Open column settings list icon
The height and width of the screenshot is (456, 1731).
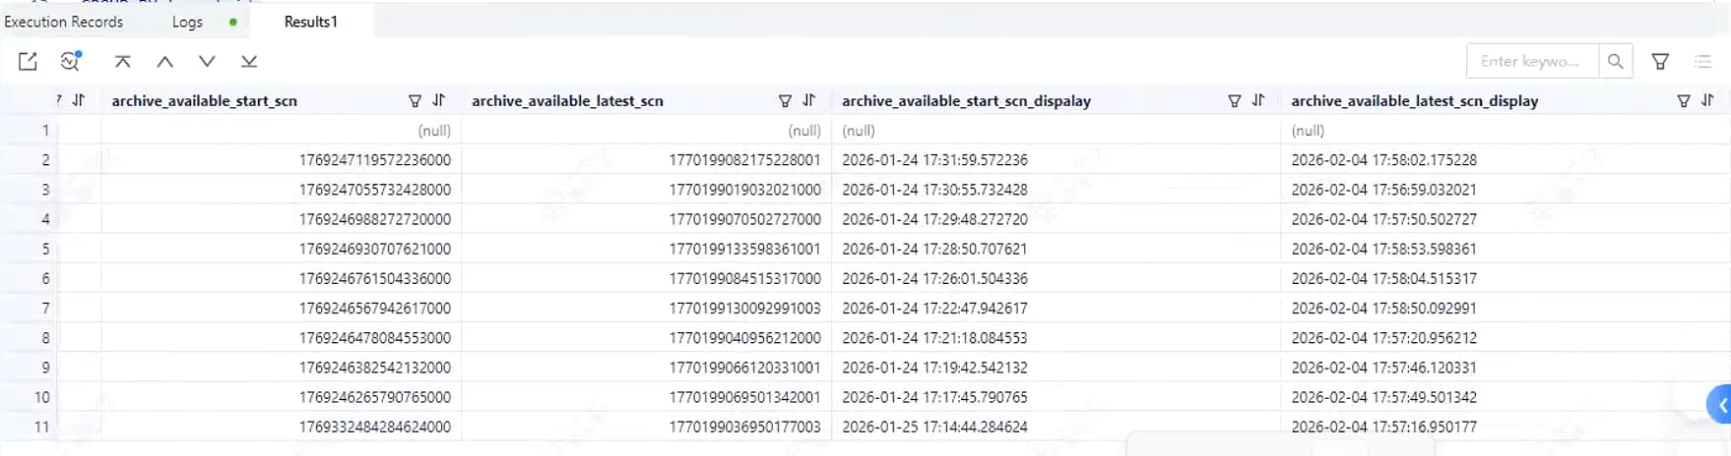click(1702, 61)
